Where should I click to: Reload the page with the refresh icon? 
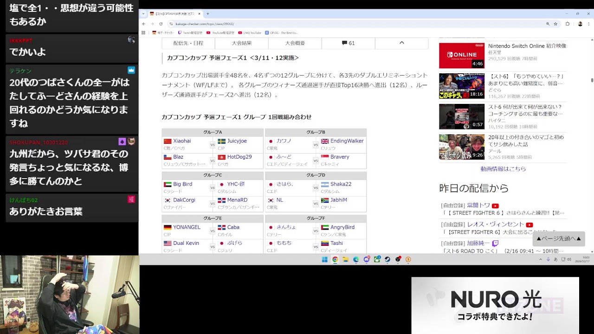161,24
